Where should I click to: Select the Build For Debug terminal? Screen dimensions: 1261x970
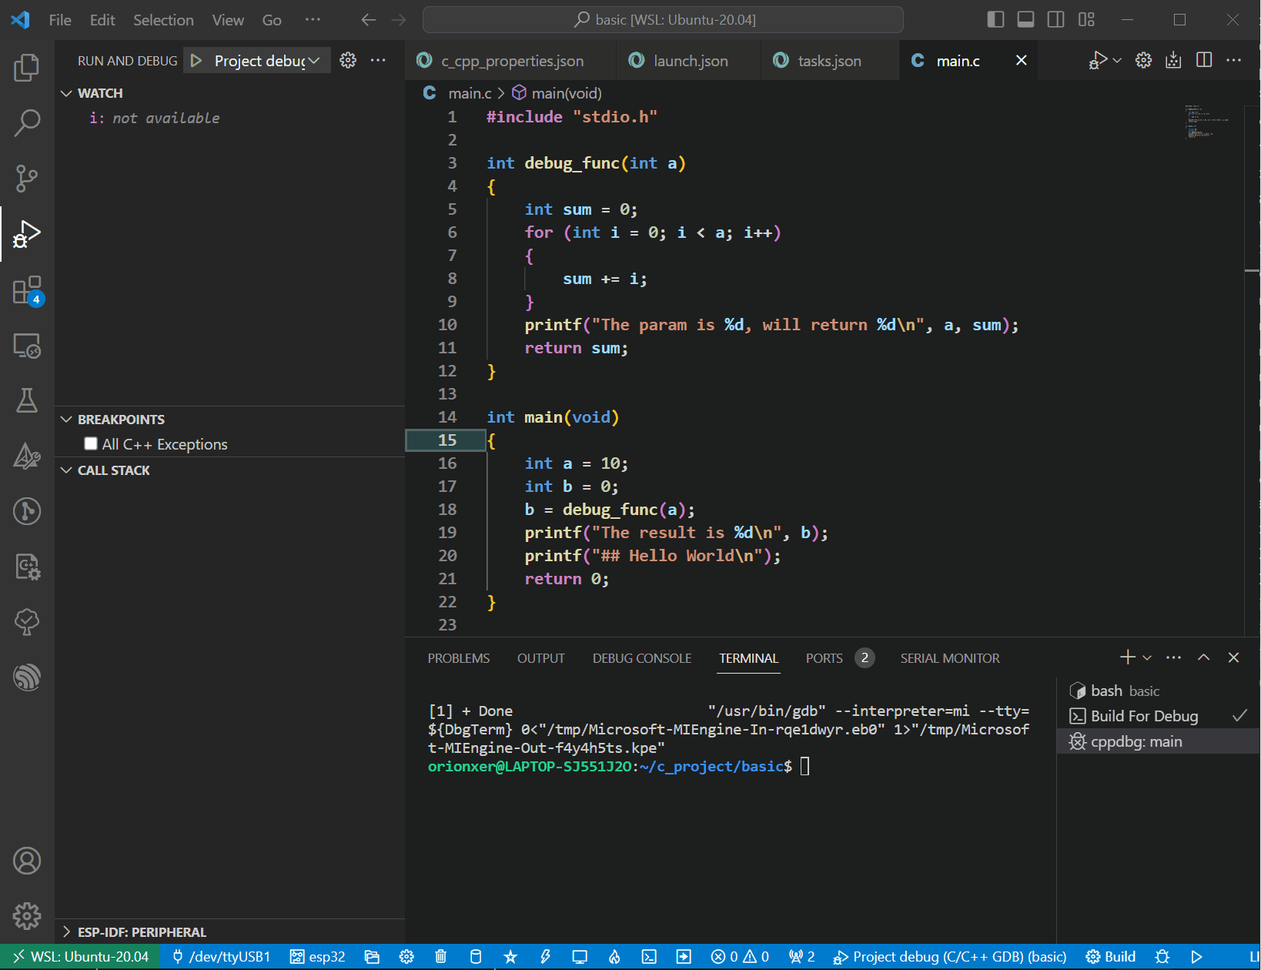[1158, 716]
